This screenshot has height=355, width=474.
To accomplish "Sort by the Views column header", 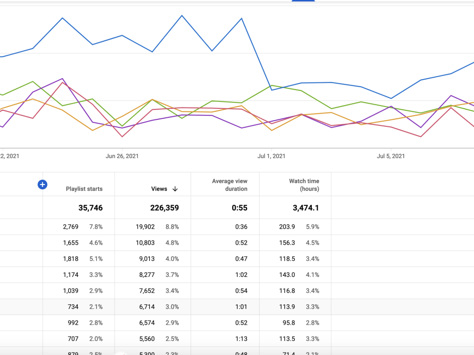I will click(159, 189).
